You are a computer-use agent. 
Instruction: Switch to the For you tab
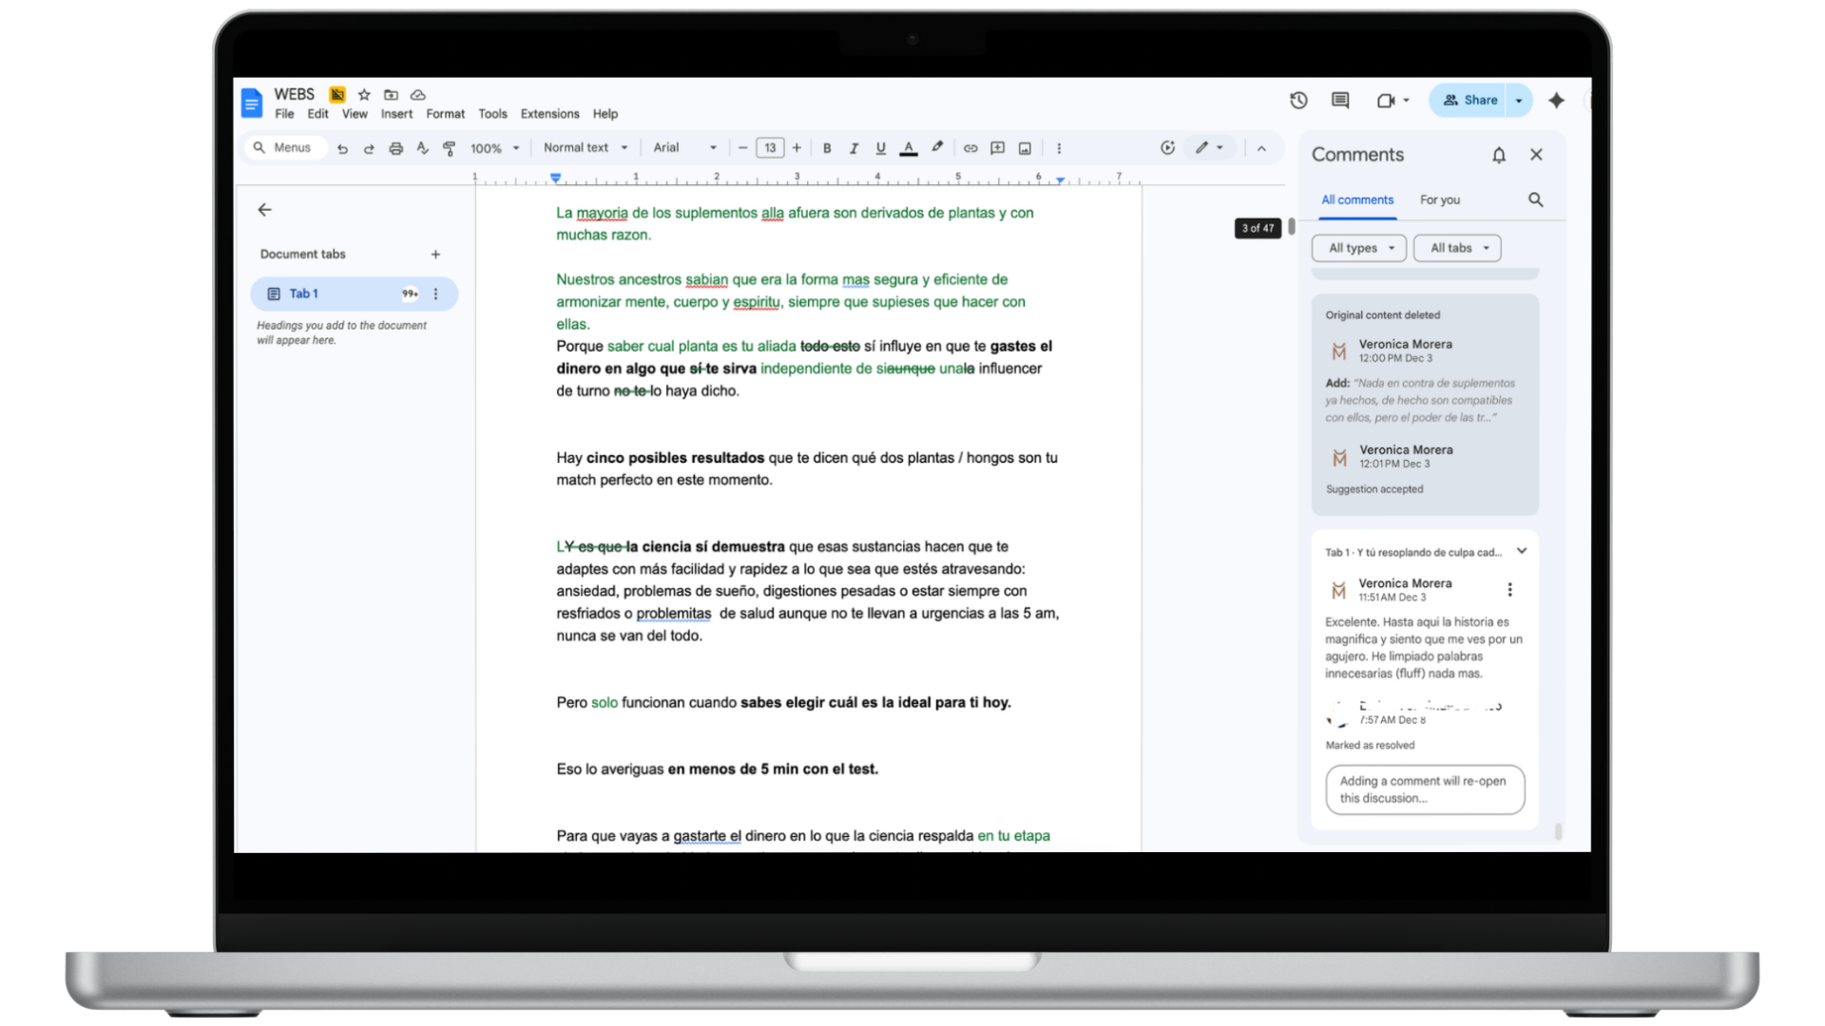coord(1439,199)
